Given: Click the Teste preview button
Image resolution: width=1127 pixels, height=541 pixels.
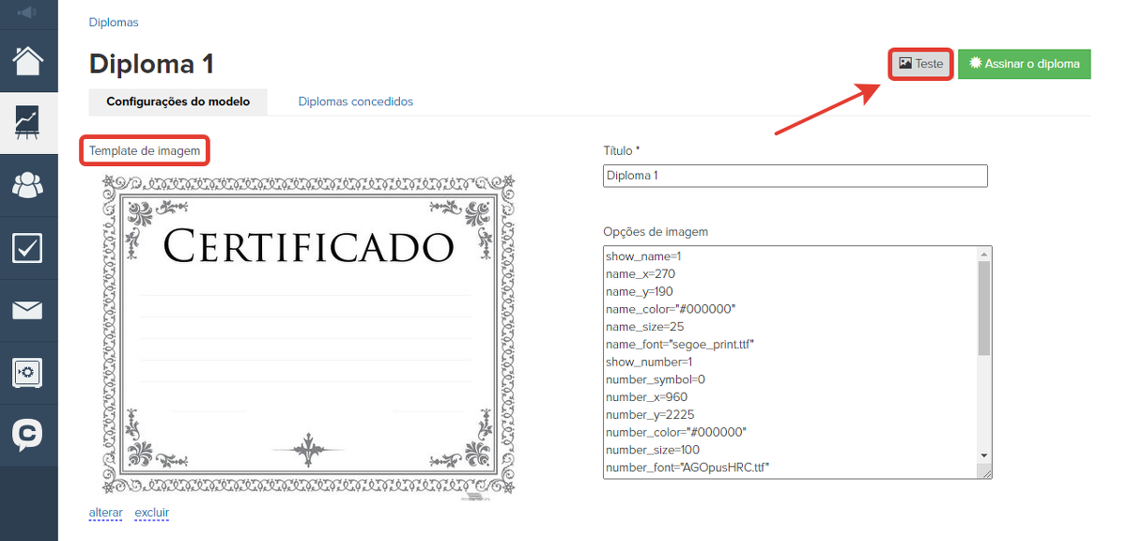Looking at the screenshot, I should 920,64.
